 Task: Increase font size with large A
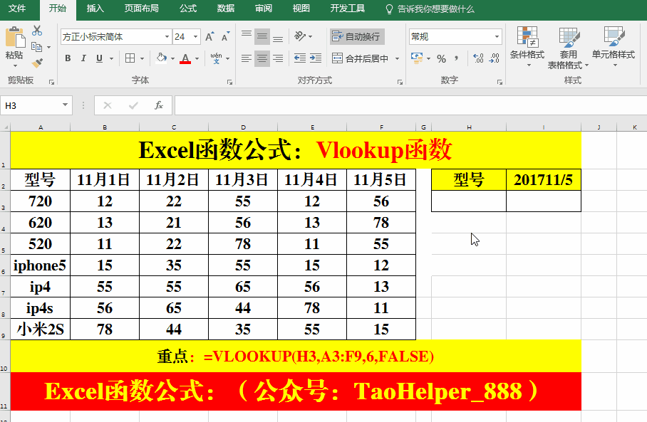point(209,37)
